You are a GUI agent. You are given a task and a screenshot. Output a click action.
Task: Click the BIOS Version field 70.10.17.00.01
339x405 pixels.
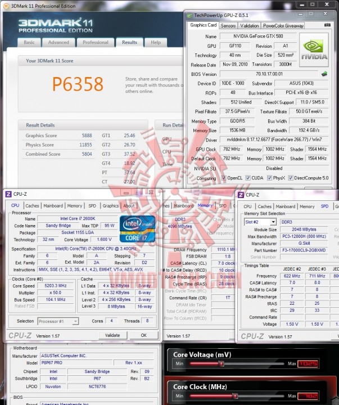(269, 74)
